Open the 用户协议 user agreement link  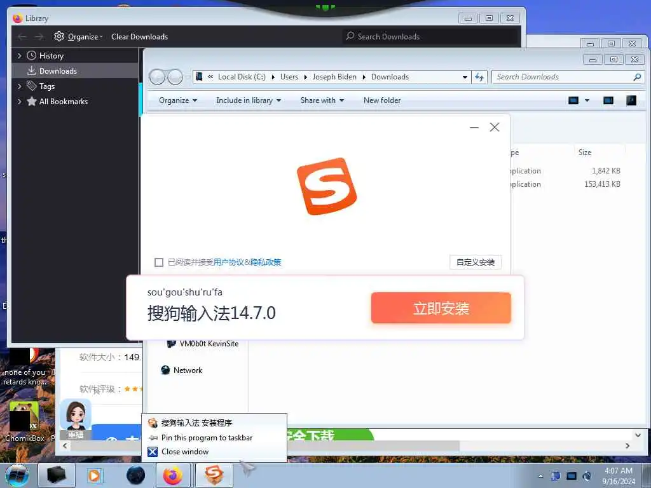(x=229, y=262)
